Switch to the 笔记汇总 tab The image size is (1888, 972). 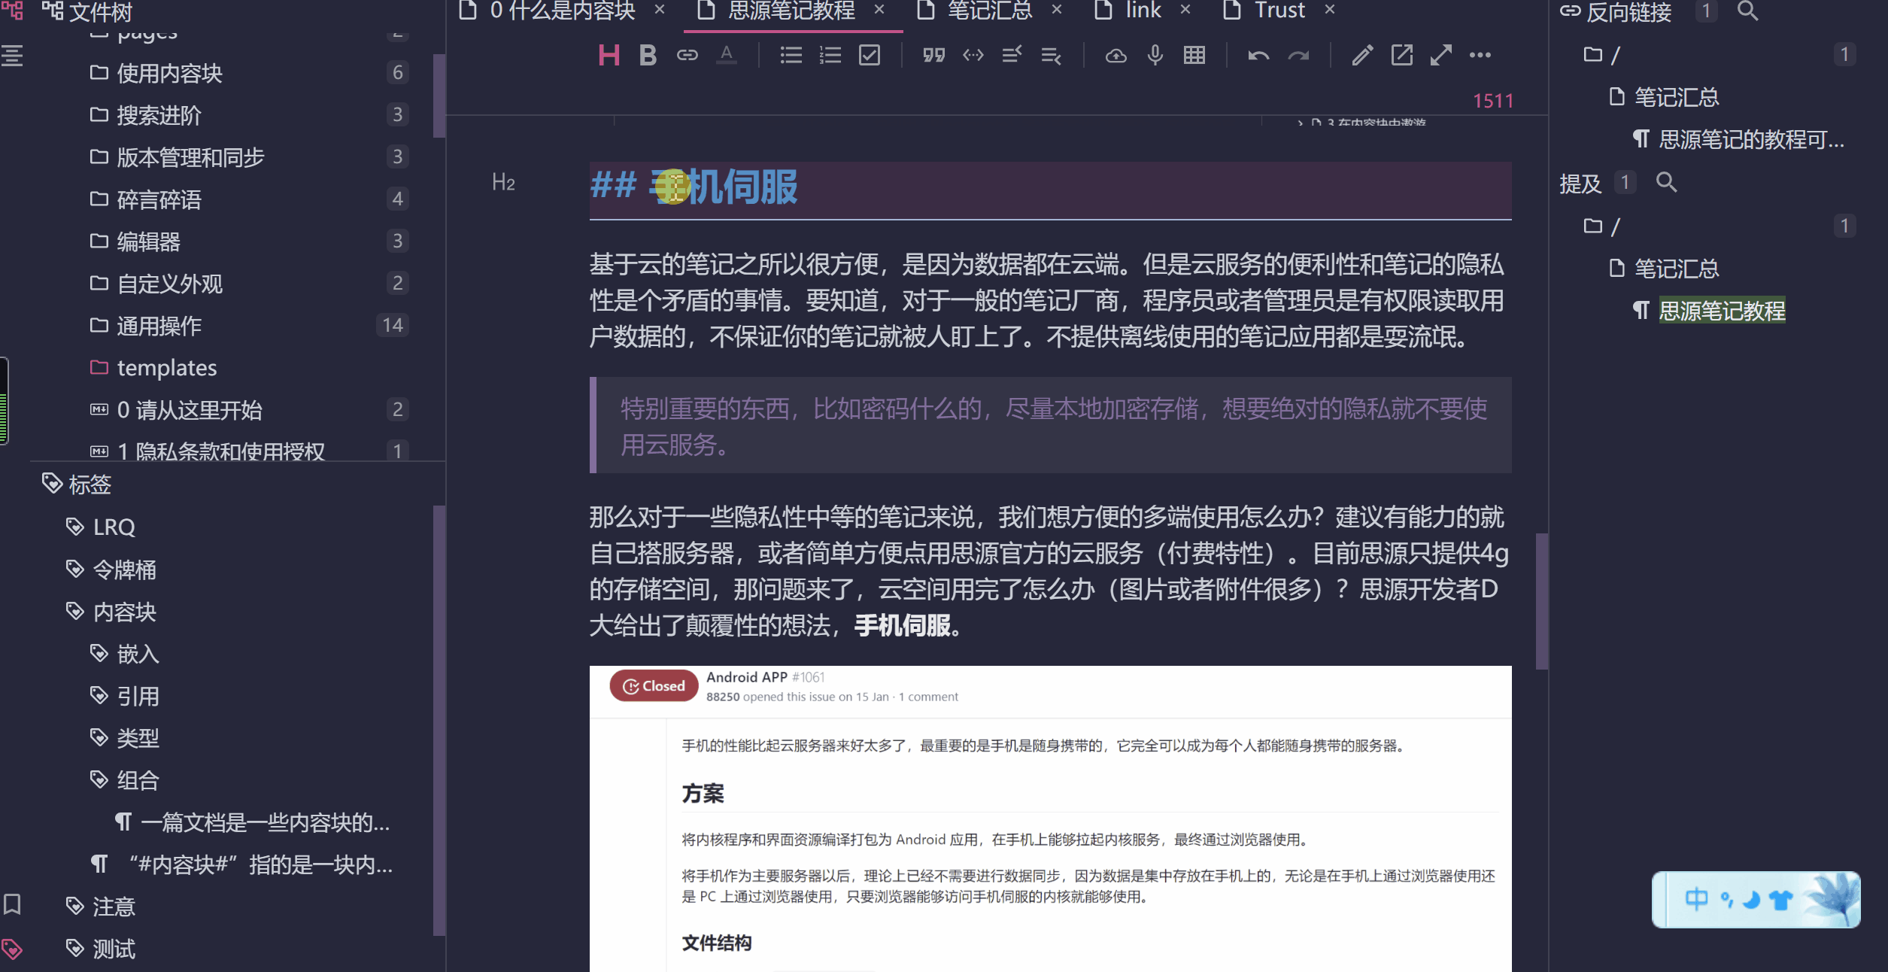(x=988, y=11)
